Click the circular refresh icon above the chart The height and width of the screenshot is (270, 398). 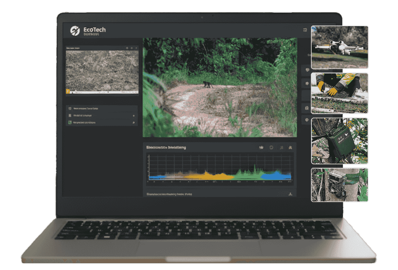pyautogui.click(x=271, y=148)
